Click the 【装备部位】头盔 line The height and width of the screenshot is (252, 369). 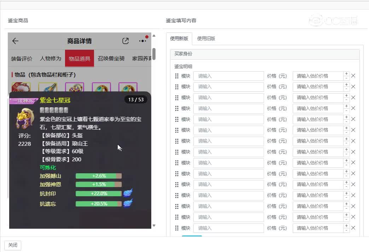(61, 136)
